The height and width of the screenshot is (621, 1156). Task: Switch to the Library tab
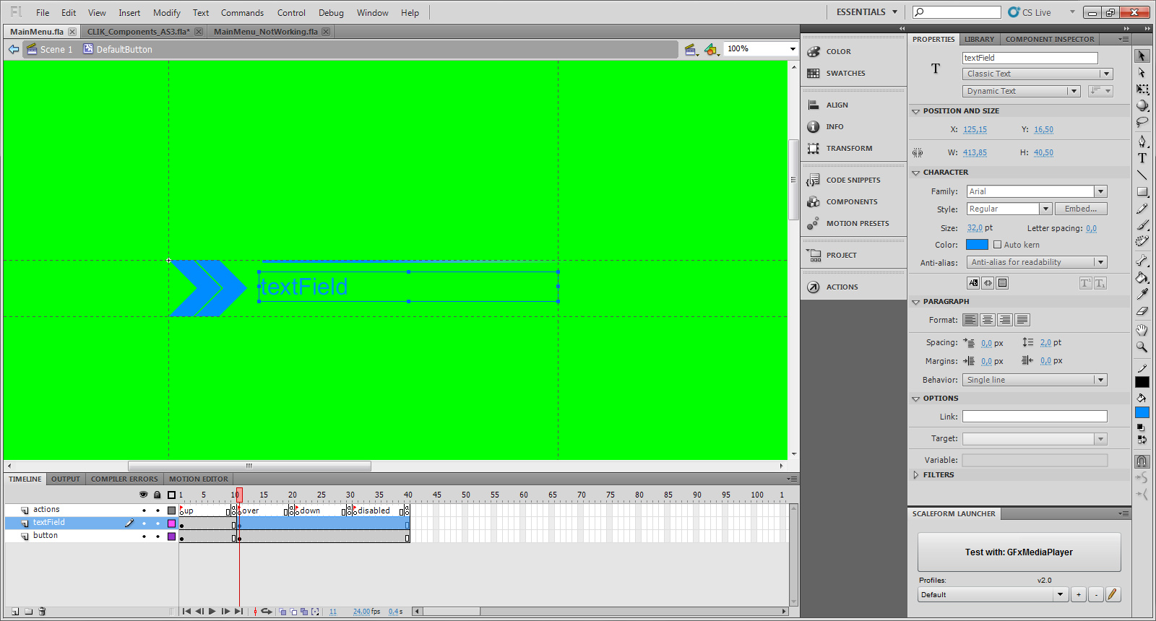979,39
